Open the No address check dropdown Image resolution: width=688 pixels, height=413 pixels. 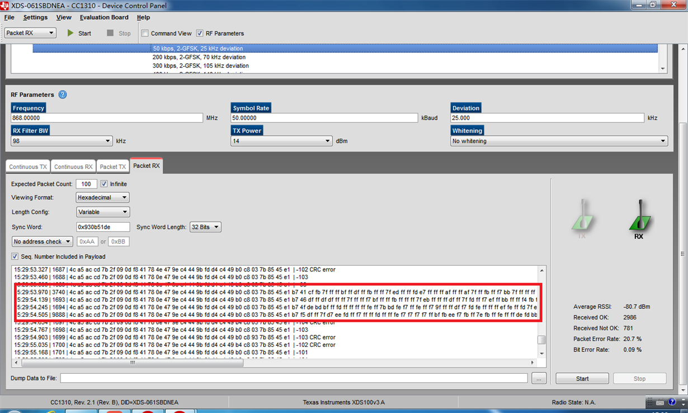43,242
